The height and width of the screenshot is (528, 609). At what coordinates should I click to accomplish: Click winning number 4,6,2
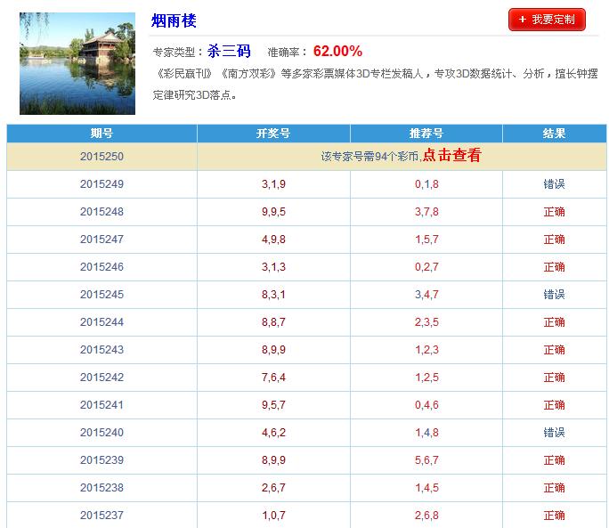pos(273,433)
